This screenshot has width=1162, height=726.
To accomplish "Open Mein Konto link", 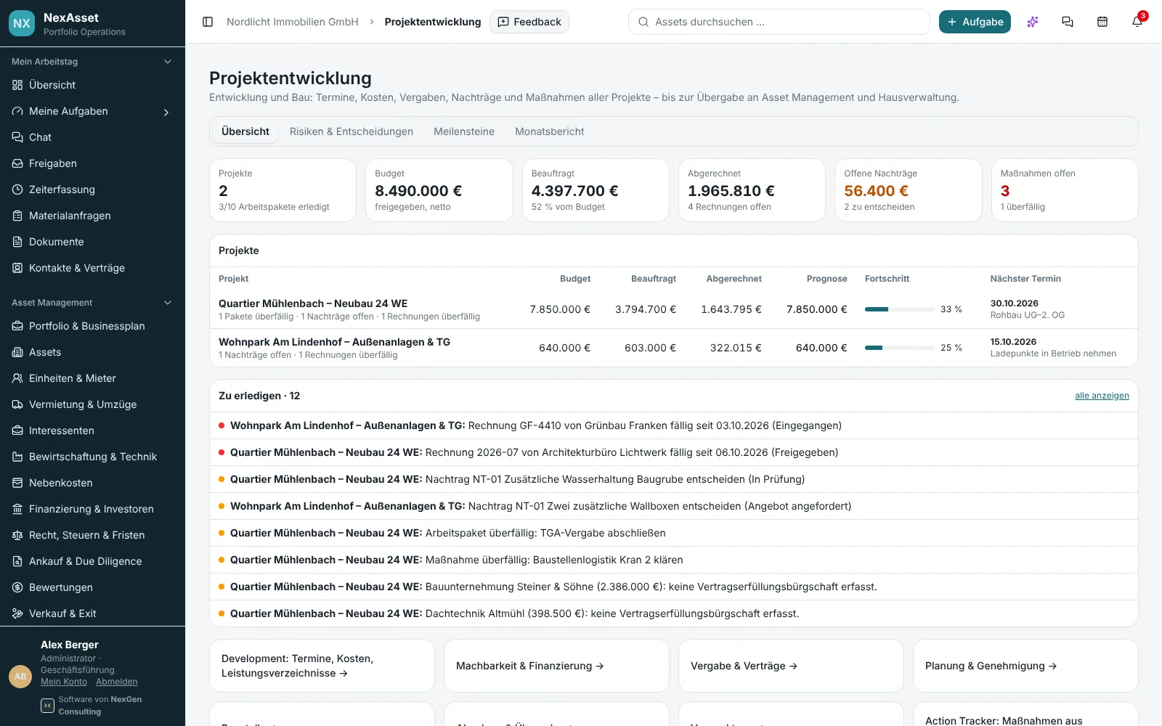I will [64, 682].
